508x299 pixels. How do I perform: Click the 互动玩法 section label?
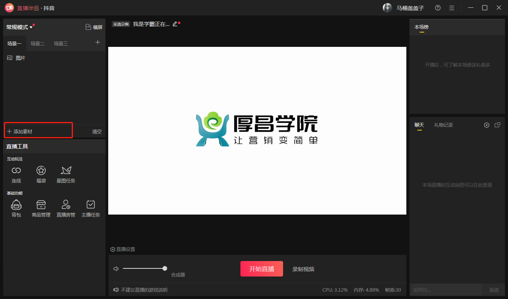pos(15,159)
